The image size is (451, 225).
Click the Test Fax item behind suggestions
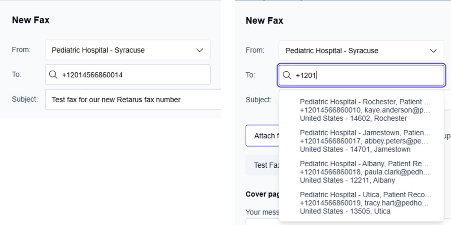tap(263, 165)
